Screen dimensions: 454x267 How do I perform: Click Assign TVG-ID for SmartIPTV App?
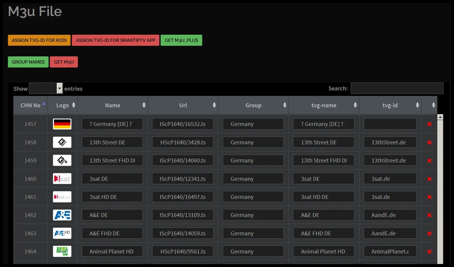pos(116,40)
